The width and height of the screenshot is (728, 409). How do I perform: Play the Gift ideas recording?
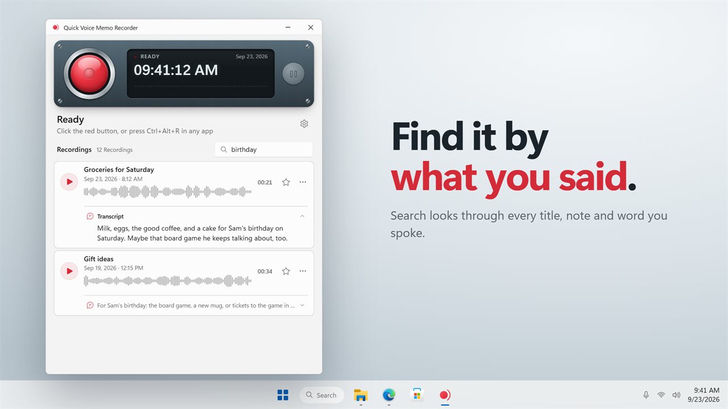pyautogui.click(x=69, y=271)
